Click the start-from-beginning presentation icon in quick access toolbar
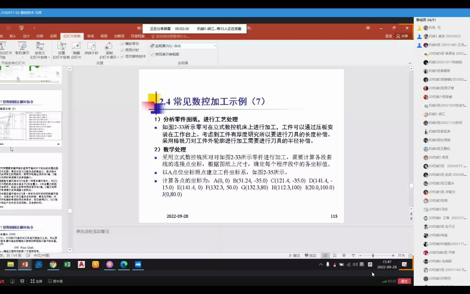 (21, 28)
